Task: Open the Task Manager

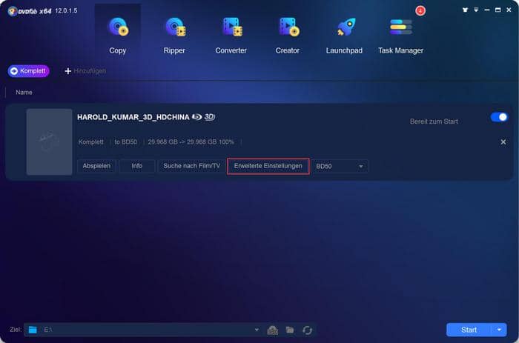Action: click(401, 36)
